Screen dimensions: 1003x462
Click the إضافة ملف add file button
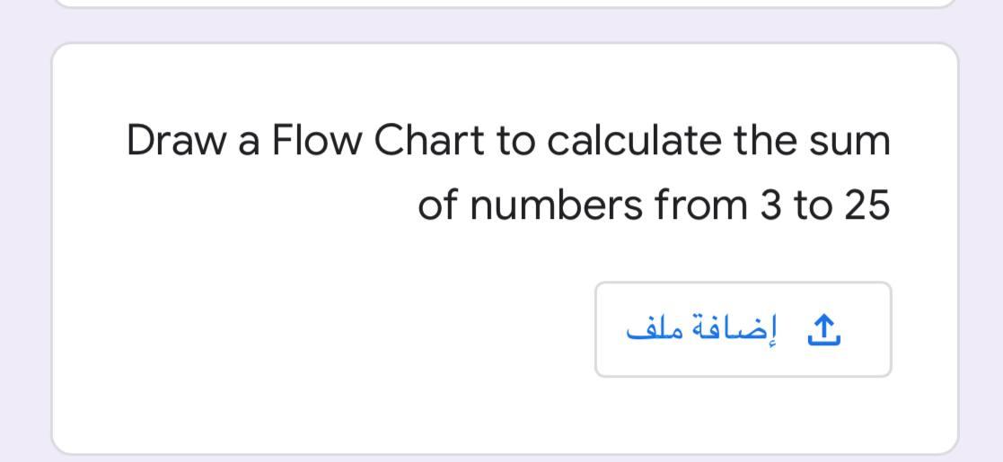coord(743,330)
